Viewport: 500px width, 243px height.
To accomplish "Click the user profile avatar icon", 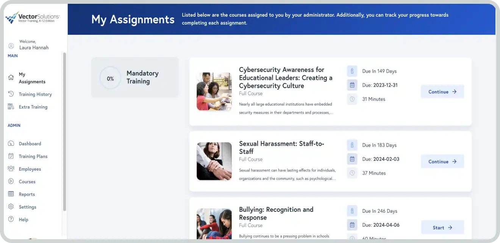I will point(11,46).
